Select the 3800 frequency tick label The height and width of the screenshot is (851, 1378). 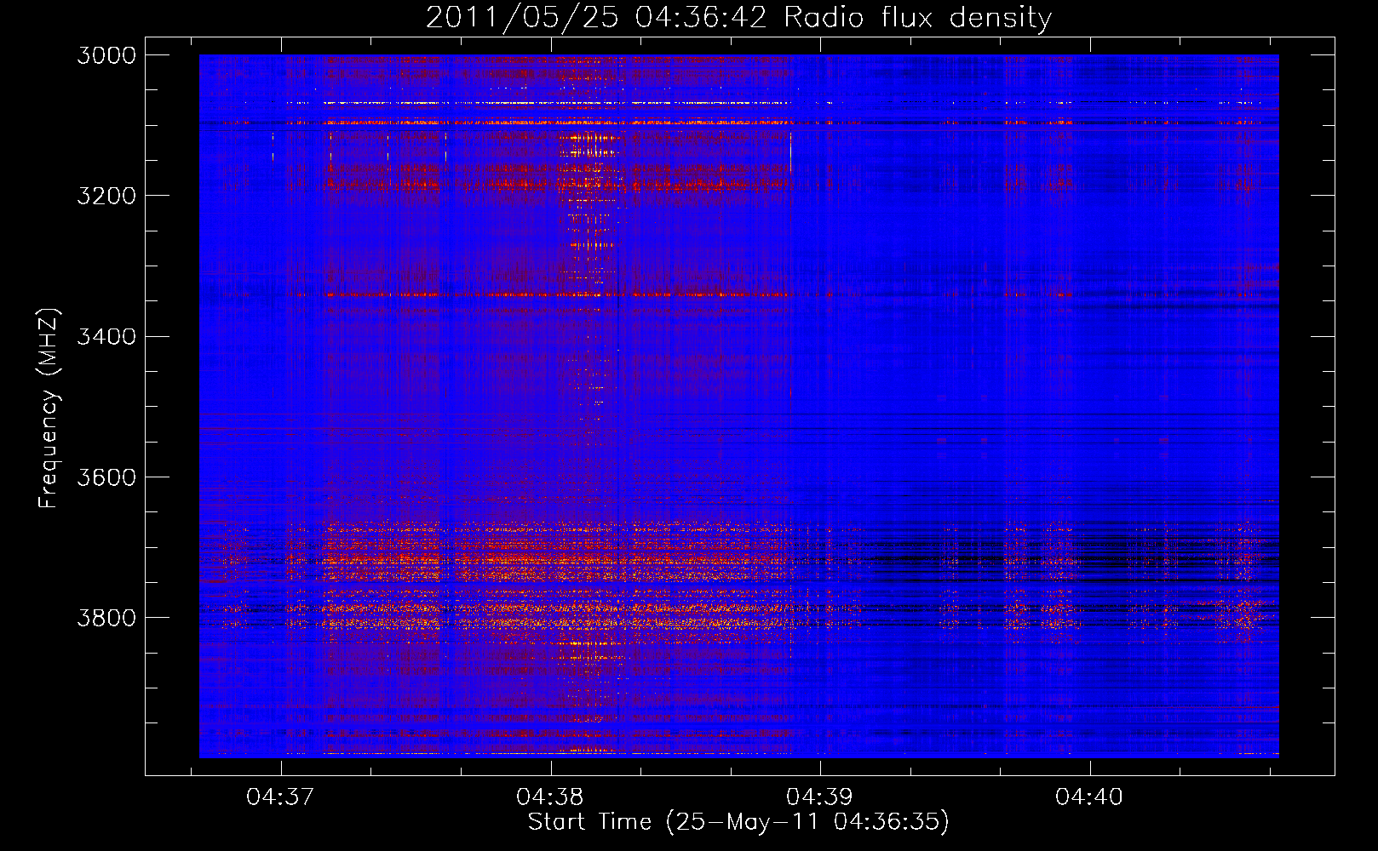(106, 618)
